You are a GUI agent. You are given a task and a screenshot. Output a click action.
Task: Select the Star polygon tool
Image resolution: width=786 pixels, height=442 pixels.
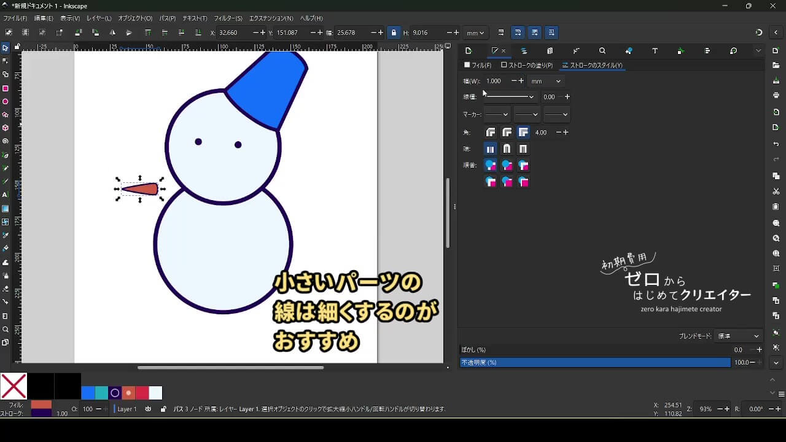coord(6,115)
